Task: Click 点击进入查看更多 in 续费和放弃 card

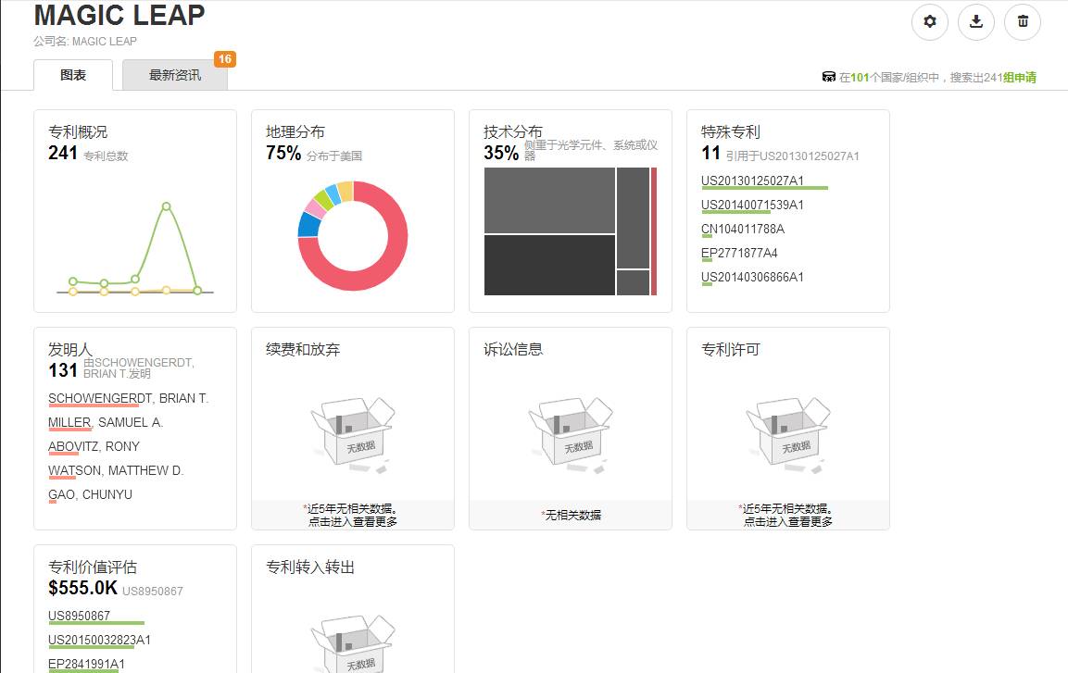Action: [x=353, y=521]
